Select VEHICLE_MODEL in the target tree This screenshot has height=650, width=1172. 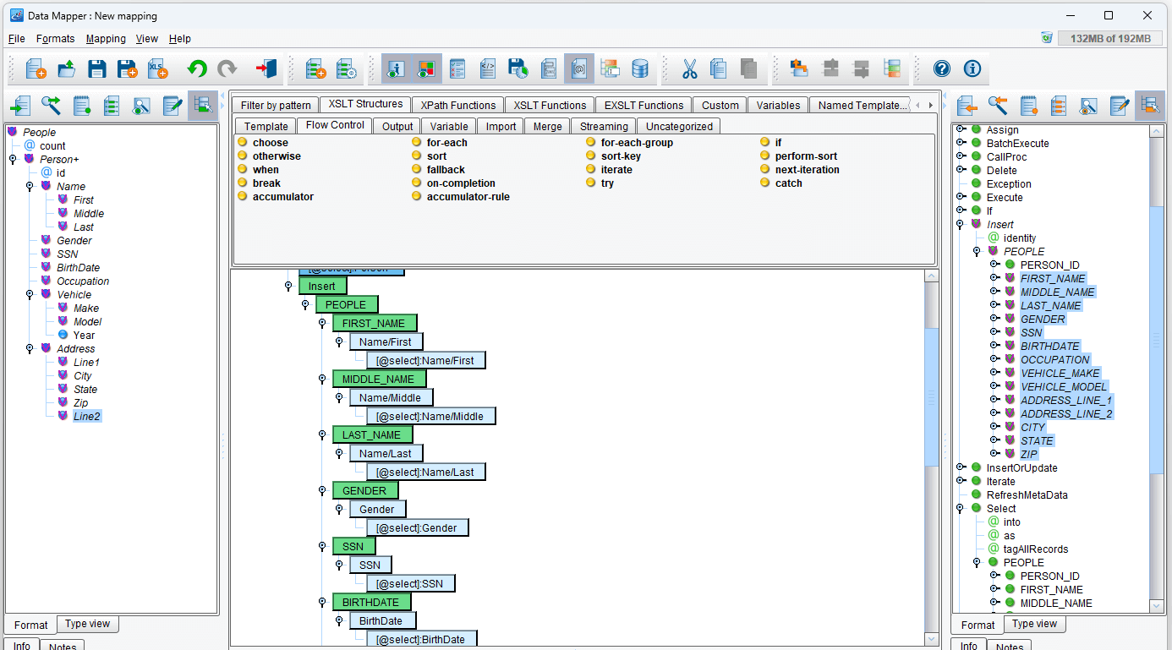[1064, 386]
